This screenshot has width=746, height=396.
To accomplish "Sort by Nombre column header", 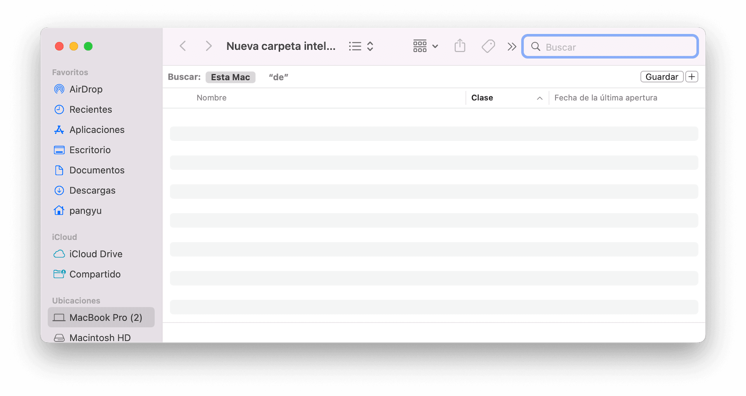I will click(211, 98).
